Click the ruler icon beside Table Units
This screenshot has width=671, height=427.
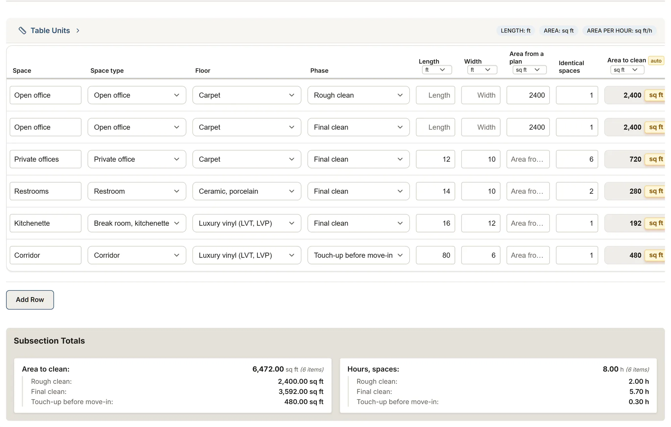pyautogui.click(x=22, y=30)
